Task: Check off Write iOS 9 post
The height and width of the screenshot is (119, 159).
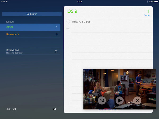Action: pos(68,22)
